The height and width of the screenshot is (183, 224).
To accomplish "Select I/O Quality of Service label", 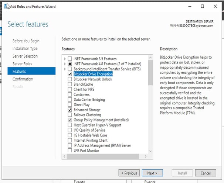I will tap(89, 130).
